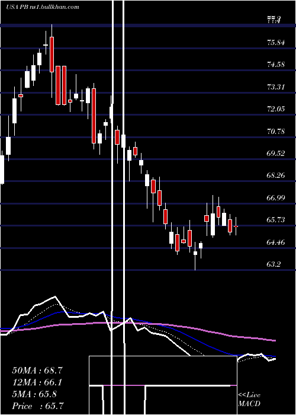Click the 63.2 price axis label

(x=274, y=264)
